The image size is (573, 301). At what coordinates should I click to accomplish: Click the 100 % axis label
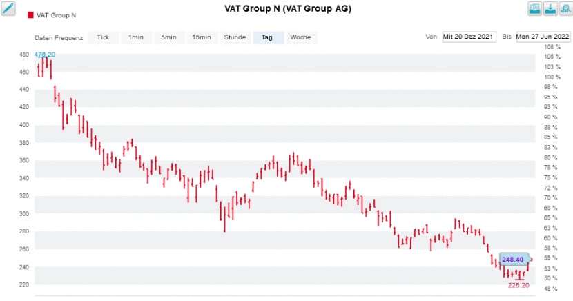click(552, 77)
